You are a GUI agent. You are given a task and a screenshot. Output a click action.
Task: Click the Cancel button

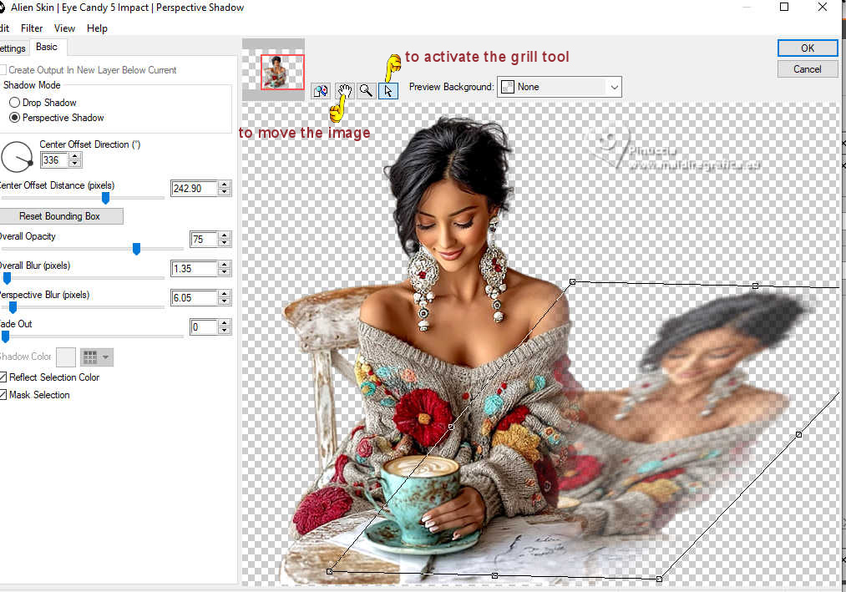[x=807, y=69]
